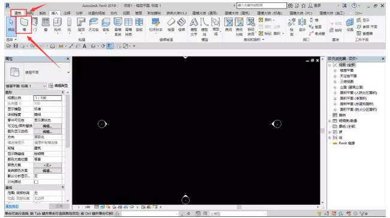Click the Tag Room (标记房间) tool

250,26
